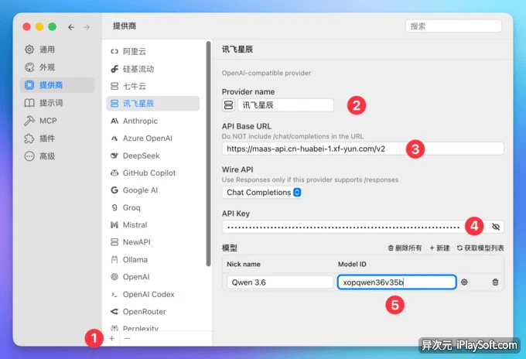Click 新建 to add a model
This screenshot has height=359, width=526.
(x=439, y=248)
